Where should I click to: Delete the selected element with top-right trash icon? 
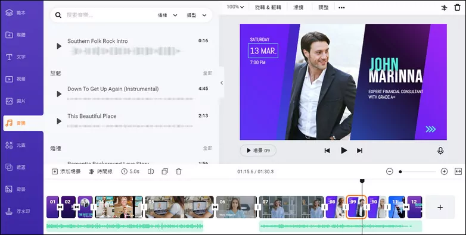(x=458, y=7)
